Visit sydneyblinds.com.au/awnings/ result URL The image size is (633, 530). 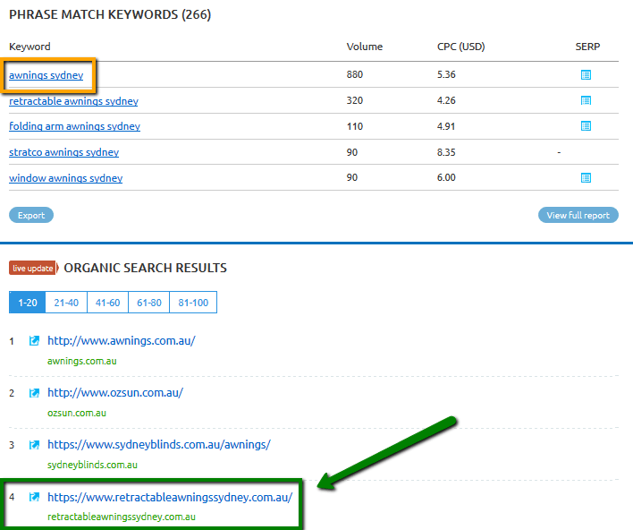(x=159, y=445)
